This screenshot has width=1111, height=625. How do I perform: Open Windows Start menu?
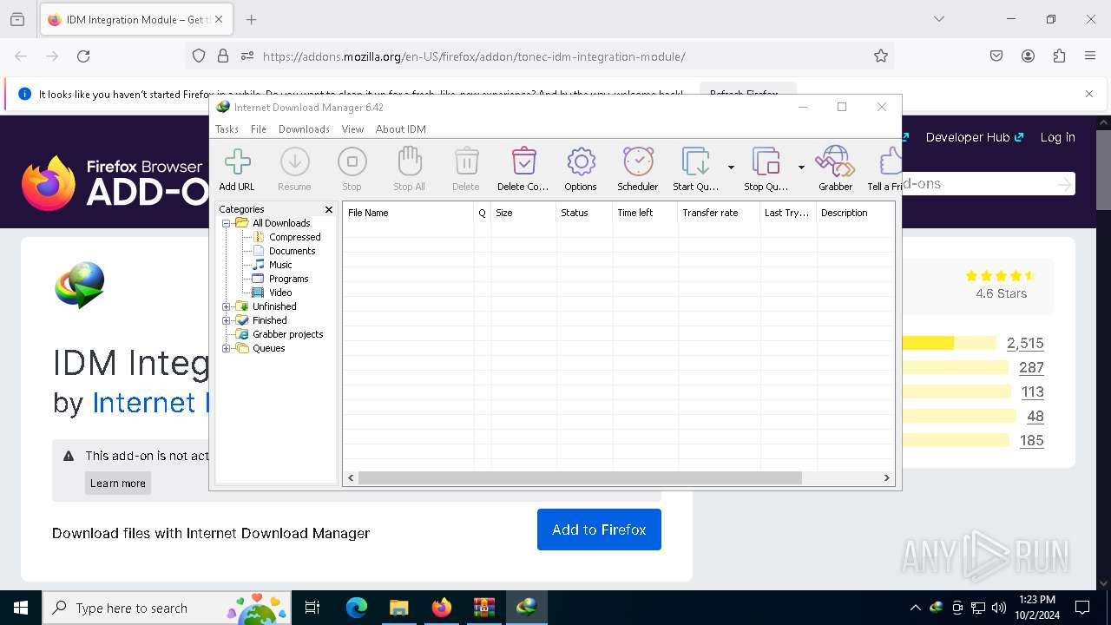point(21,608)
